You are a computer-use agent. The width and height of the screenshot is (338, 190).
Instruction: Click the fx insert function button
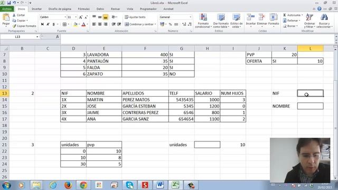point(58,36)
